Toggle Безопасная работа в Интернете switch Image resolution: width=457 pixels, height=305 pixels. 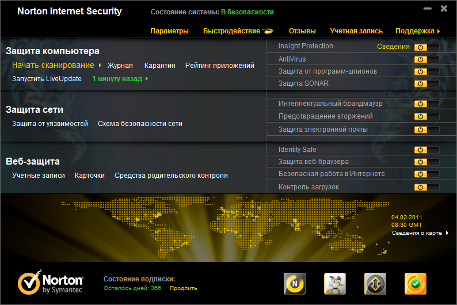point(426,174)
